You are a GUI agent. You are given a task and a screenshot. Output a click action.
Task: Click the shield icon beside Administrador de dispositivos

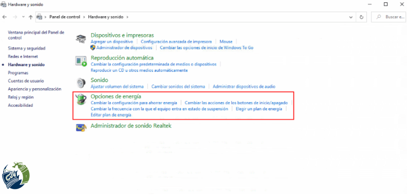click(x=93, y=48)
